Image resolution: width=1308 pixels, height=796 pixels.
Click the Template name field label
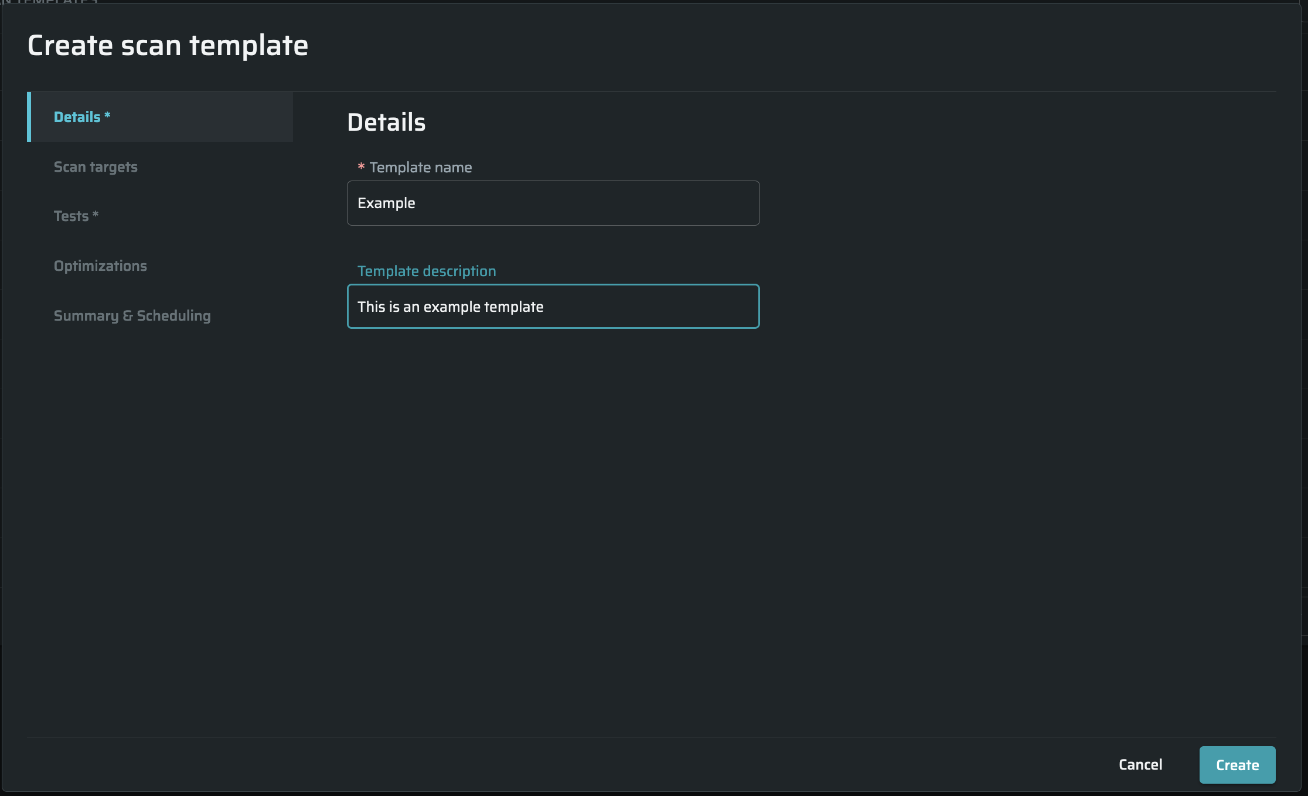(x=420, y=168)
